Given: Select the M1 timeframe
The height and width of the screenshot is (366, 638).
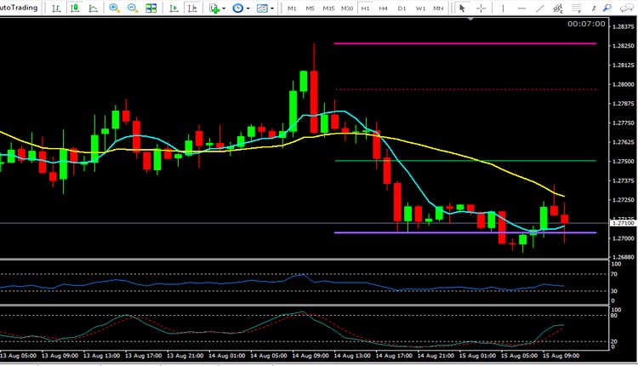Looking at the screenshot, I should coord(292,9).
